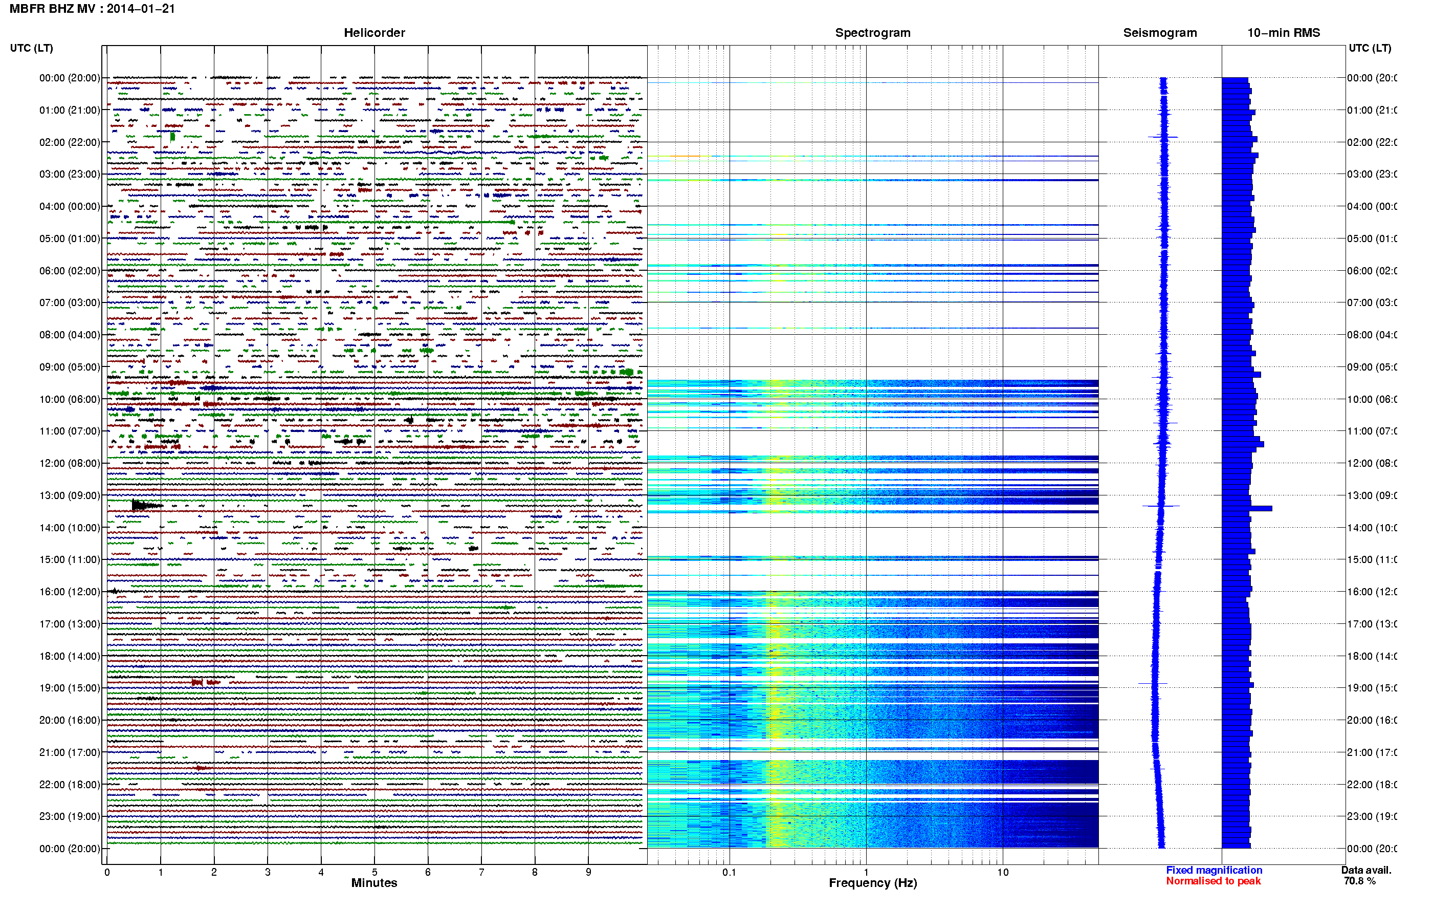Image resolution: width=1455 pixels, height=910 pixels.
Task: Click left axis label "13:00 (09:00)"
Action: (70, 495)
